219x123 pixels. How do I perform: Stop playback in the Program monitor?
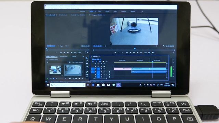pyautogui.click(x=134, y=53)
